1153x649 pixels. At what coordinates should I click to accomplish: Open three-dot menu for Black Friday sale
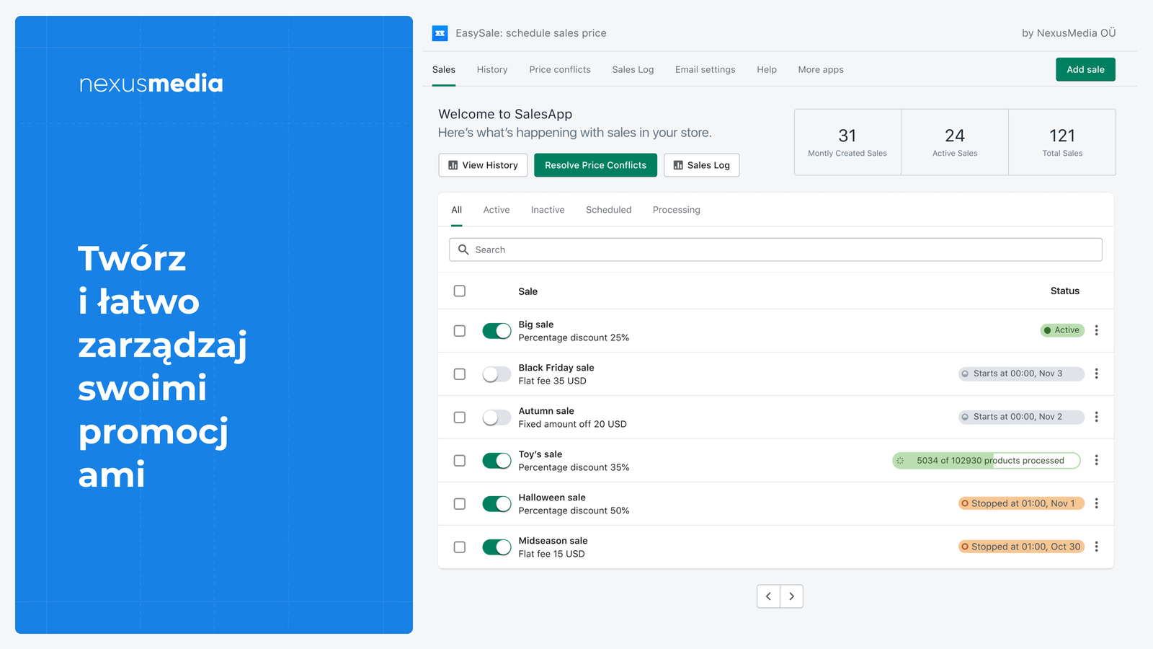1096,374
